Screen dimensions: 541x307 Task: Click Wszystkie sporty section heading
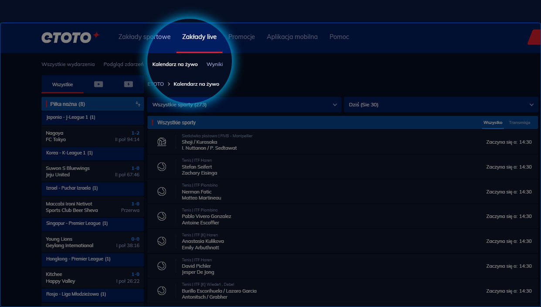[x=177, y=123]
